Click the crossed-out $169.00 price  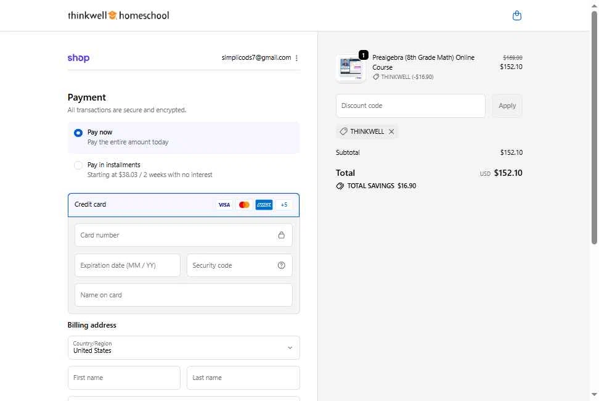(512, 58)
